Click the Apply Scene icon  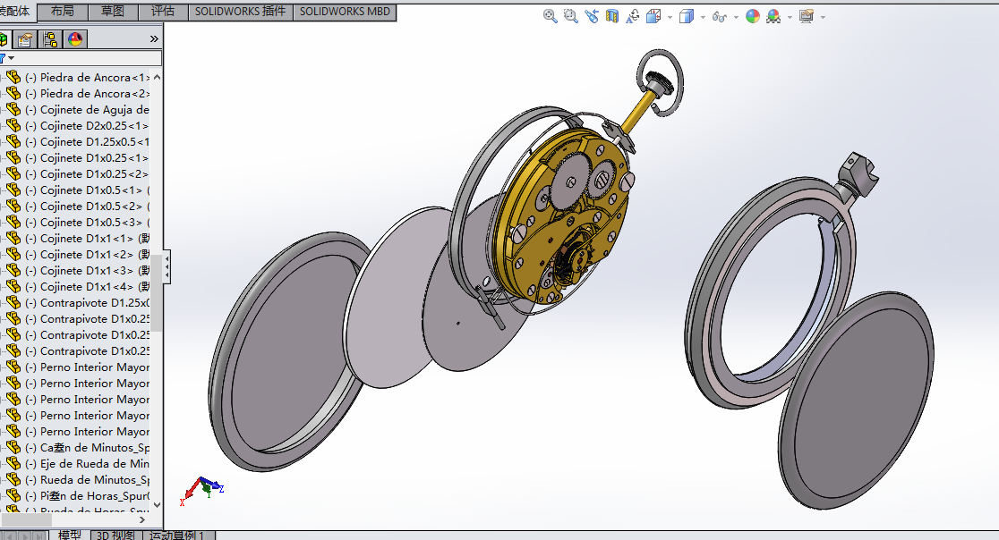click(773, 16)
